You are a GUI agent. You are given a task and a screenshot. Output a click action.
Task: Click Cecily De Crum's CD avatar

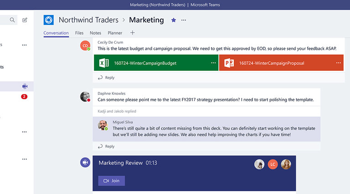pyautogui.click(x=85, y=45)
